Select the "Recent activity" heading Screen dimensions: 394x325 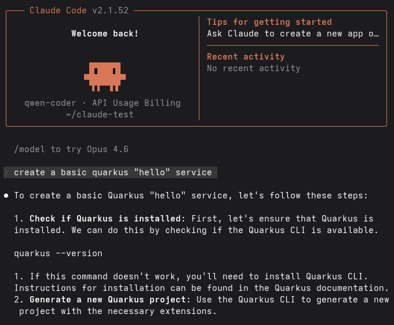coord(246,57)
